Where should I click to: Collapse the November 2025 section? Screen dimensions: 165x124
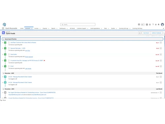click(x=3, y=89)
